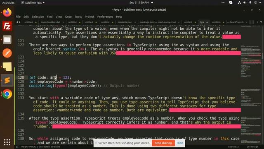Open the Selection menu

coord(38,17)
